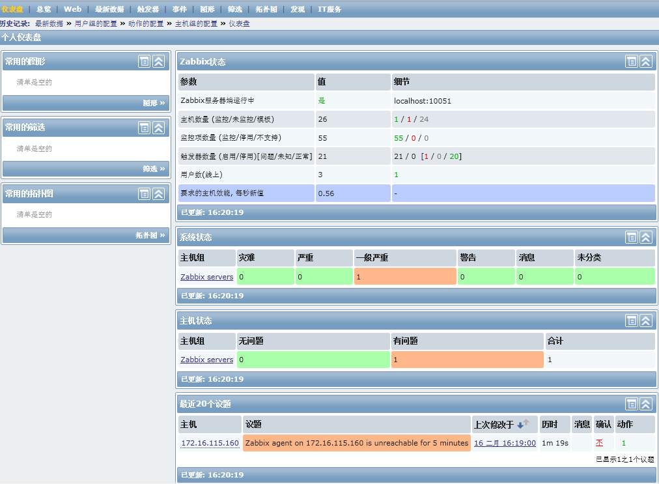This screenshot has width=659, height=484.
Task: Click 仪表盘 in history breadcrumb
Action: (239, 23)
